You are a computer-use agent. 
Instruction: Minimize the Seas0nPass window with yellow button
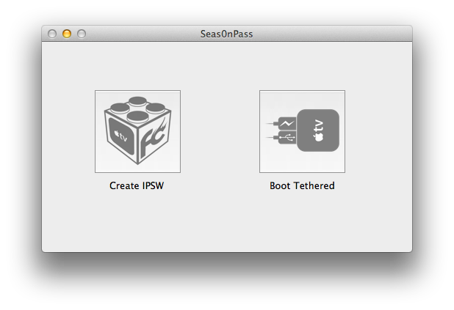coord(67,34)
